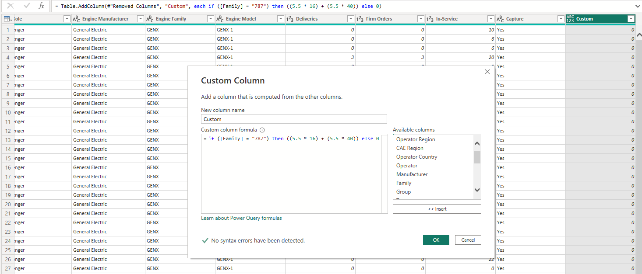Open Learn about Power Query formulas link
Viewport: 642px width, 274px height.
pos(241,218)
